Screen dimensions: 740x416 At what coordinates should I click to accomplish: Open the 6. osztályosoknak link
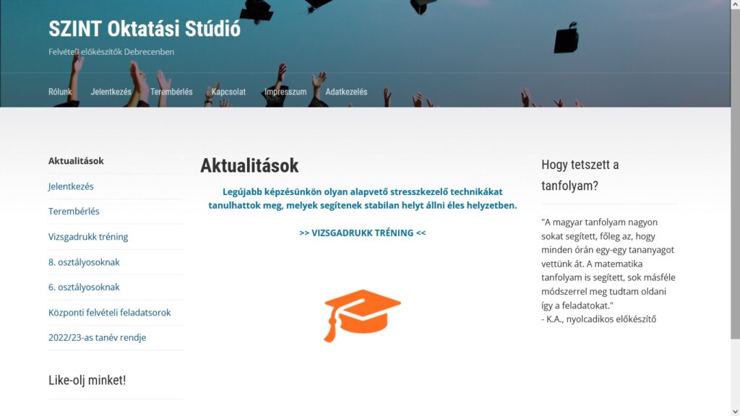click(x=84, y=287)
